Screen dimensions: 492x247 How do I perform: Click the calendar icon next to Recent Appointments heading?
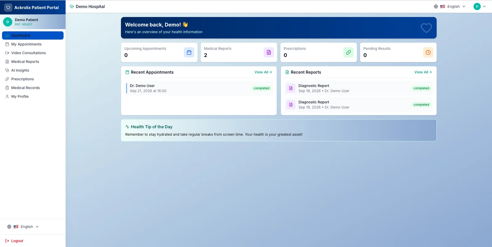[x=127, y=72]
